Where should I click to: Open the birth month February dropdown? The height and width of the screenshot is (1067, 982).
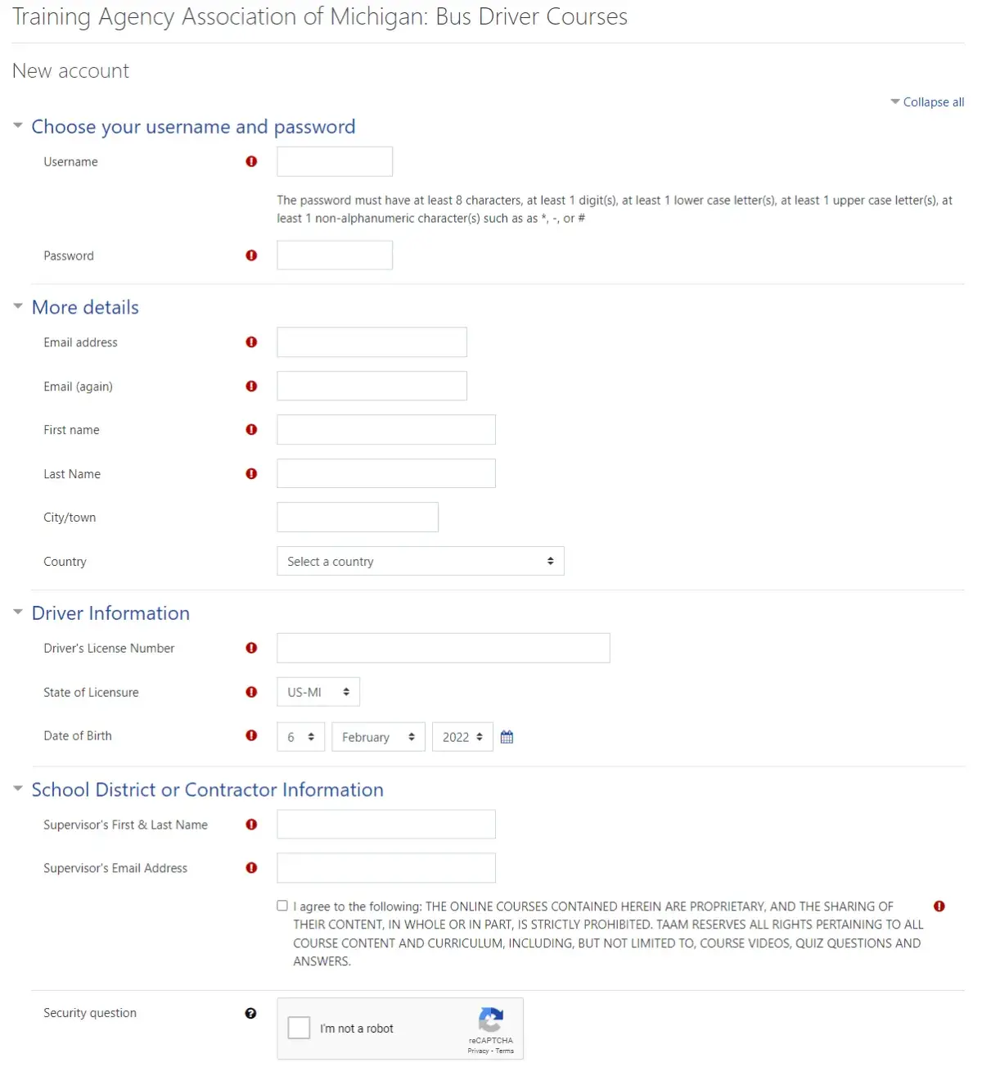click(378, 737)
